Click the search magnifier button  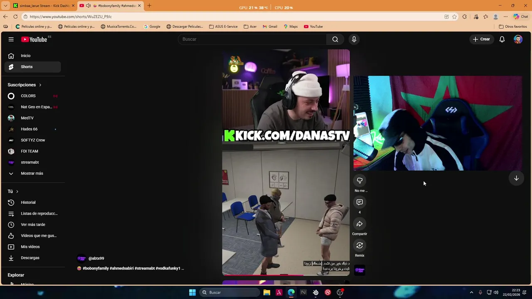pos(335,39)
